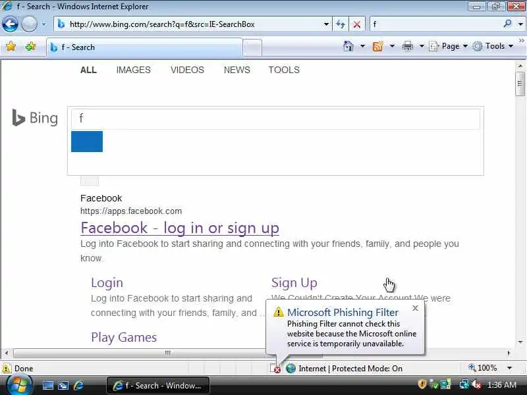Viewport: 527px width, 395px height.
Task: Select the 'f - Search' browser tab
Action: tap(144, 47)
